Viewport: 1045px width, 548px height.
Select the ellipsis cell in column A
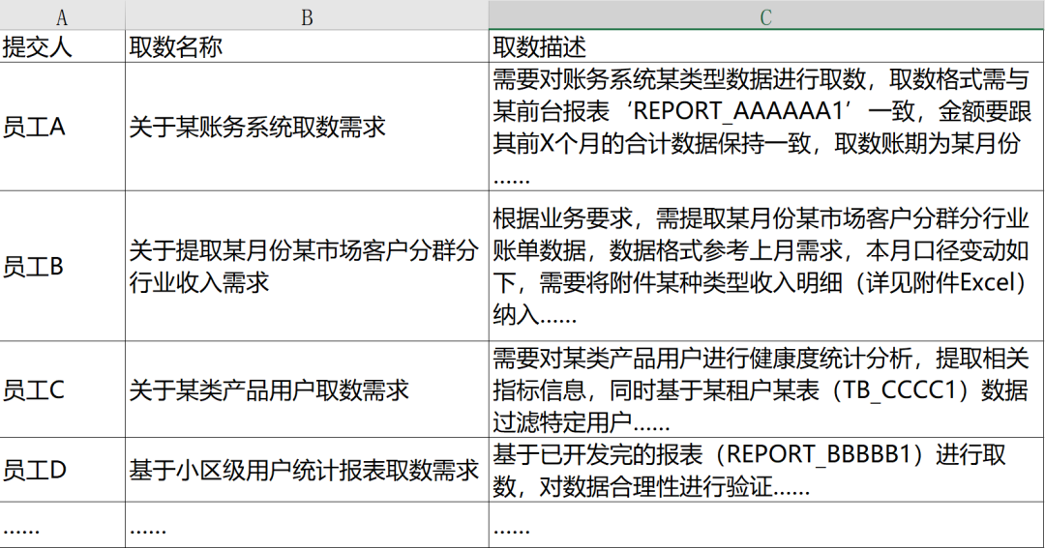62,525
